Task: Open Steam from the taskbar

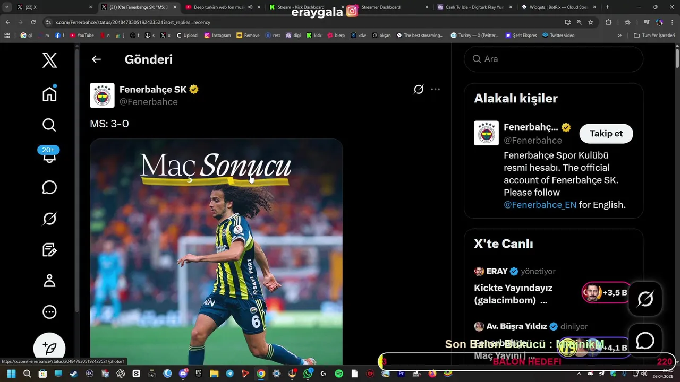Action: [x=74, y=374]
